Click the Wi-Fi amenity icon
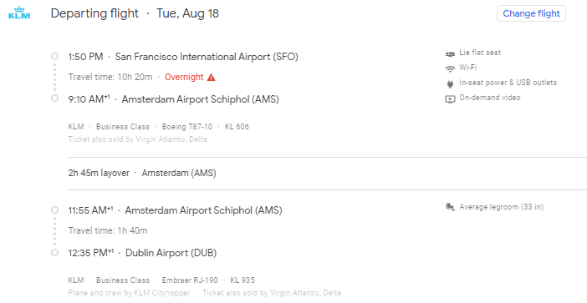 [x=450, y=68]
